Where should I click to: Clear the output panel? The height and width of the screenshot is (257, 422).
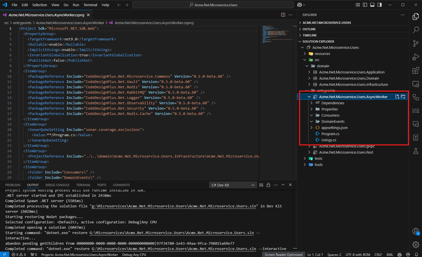pos(261,185)
